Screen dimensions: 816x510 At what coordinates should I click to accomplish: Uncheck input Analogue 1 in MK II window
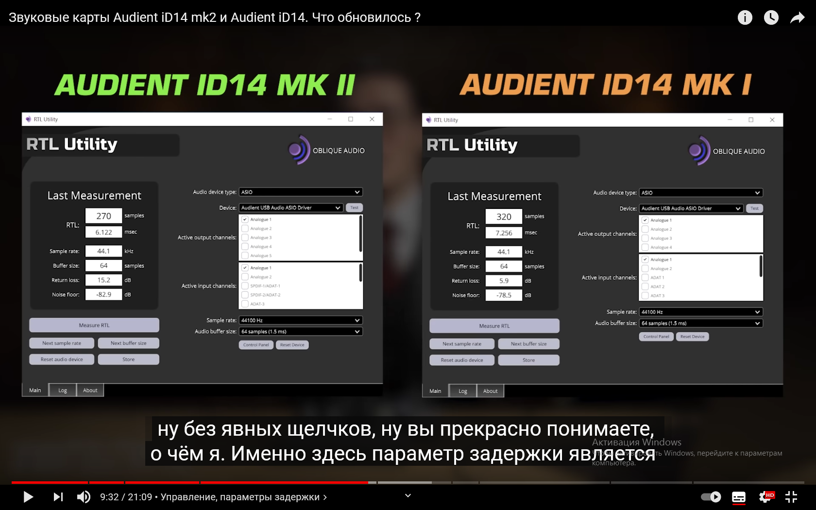(x=245, y=268)
